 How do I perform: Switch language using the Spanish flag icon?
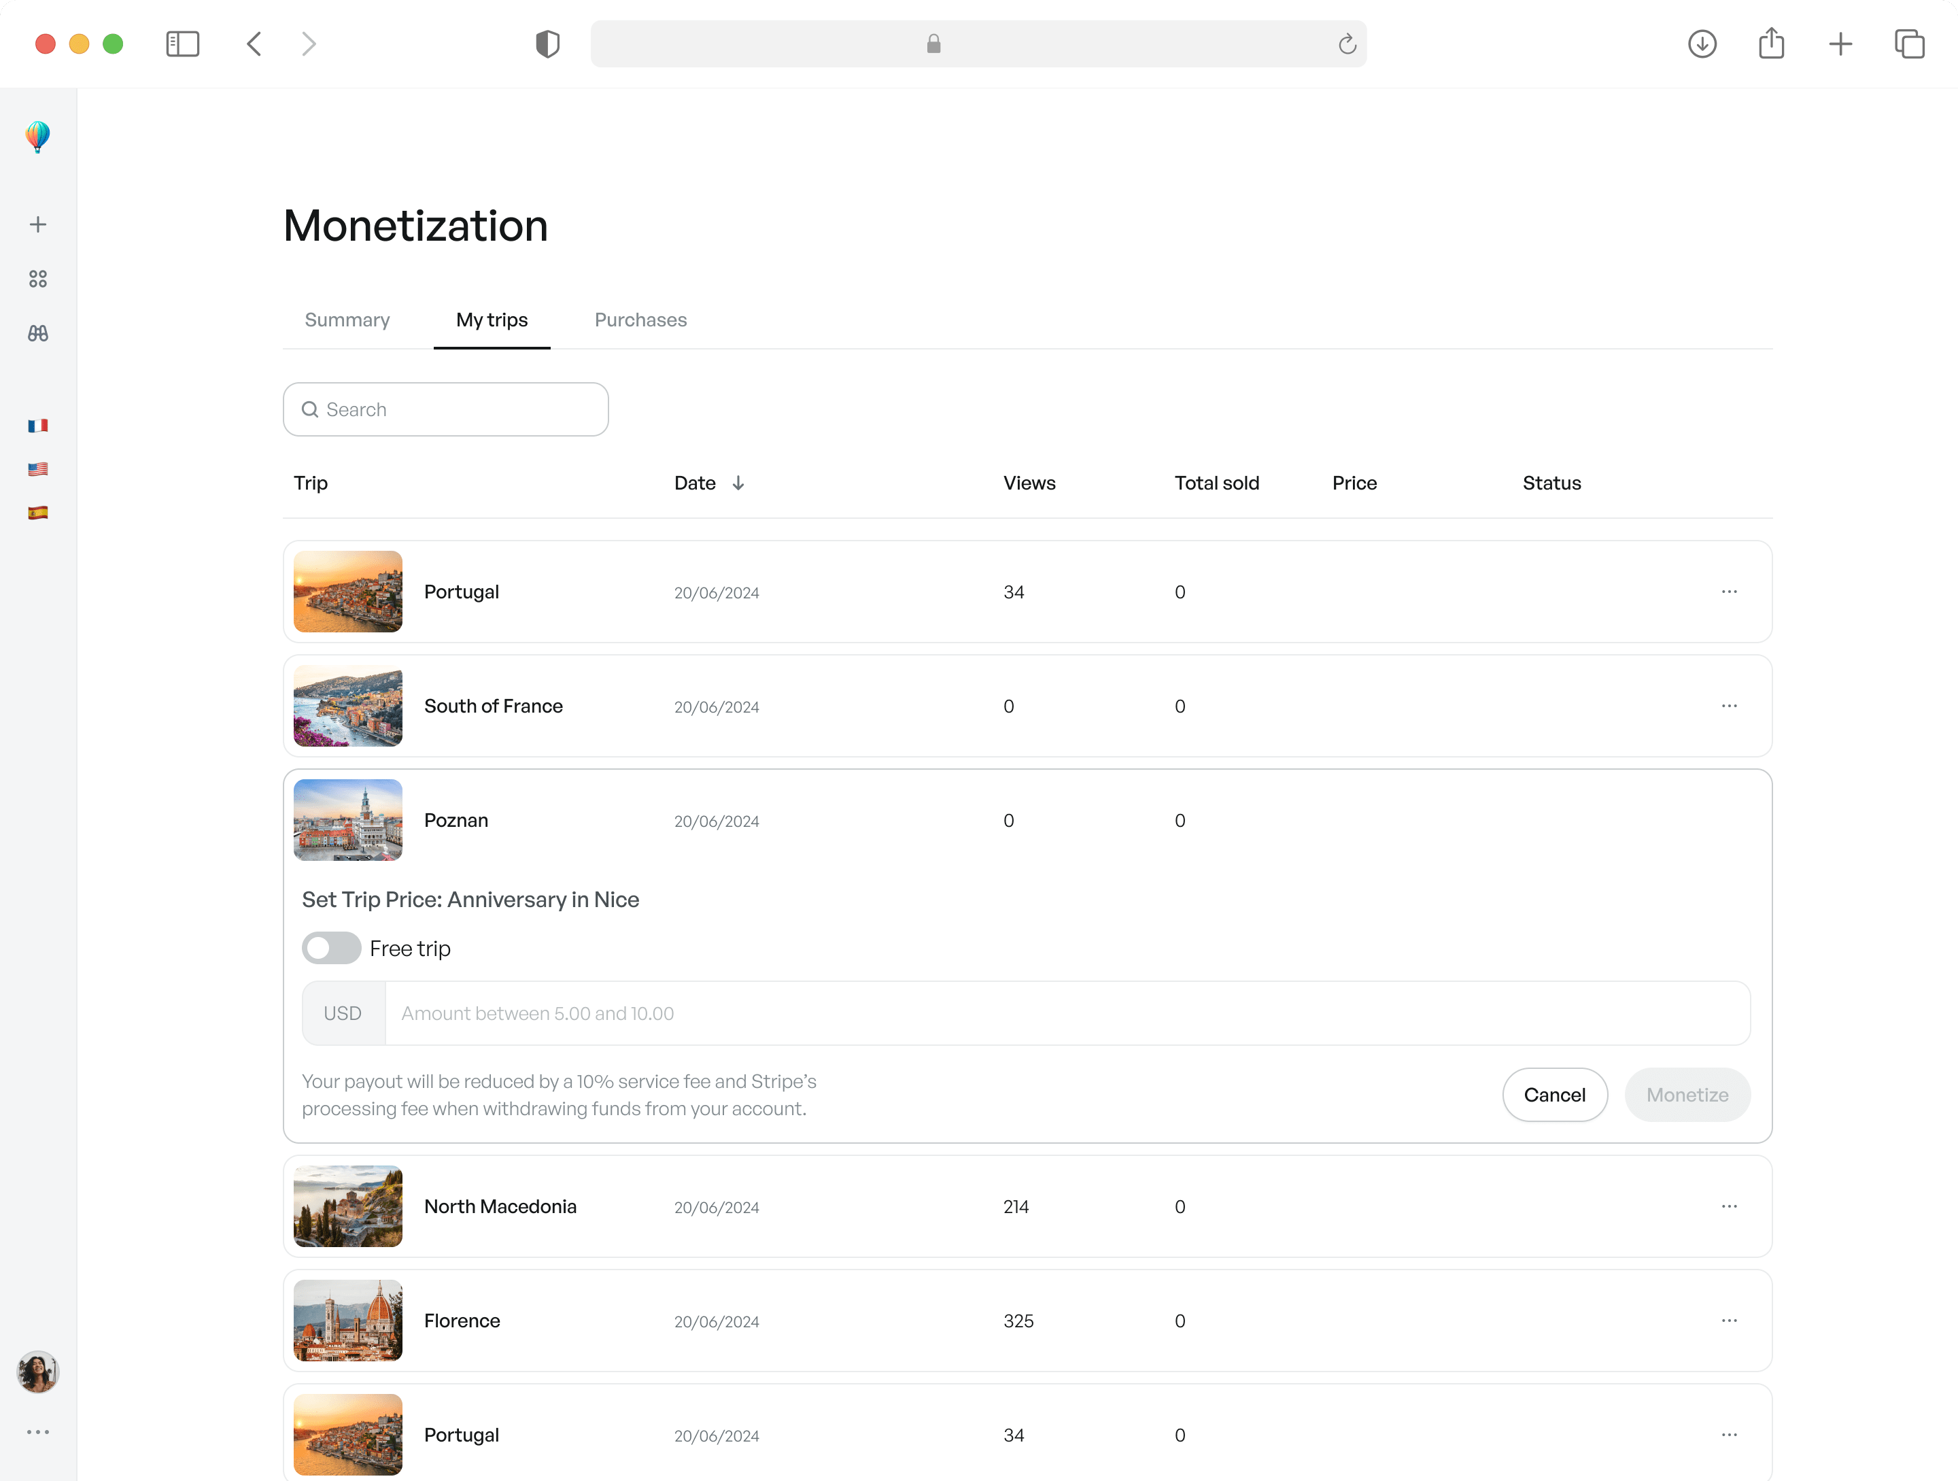point(37,511)
